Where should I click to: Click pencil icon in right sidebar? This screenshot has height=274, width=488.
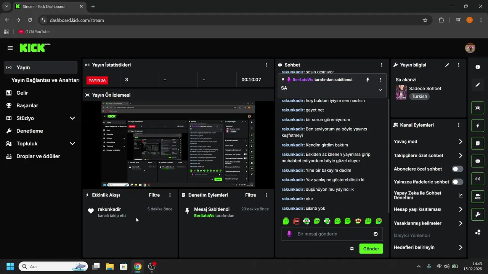coord(478,85)
